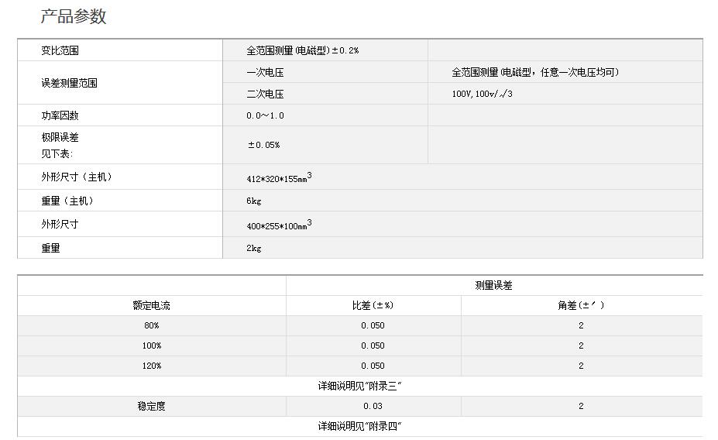This screenshot has height=440, width=718.
Task: Select the 误差测量范围 label cell
Action: (x=70, y=83)
